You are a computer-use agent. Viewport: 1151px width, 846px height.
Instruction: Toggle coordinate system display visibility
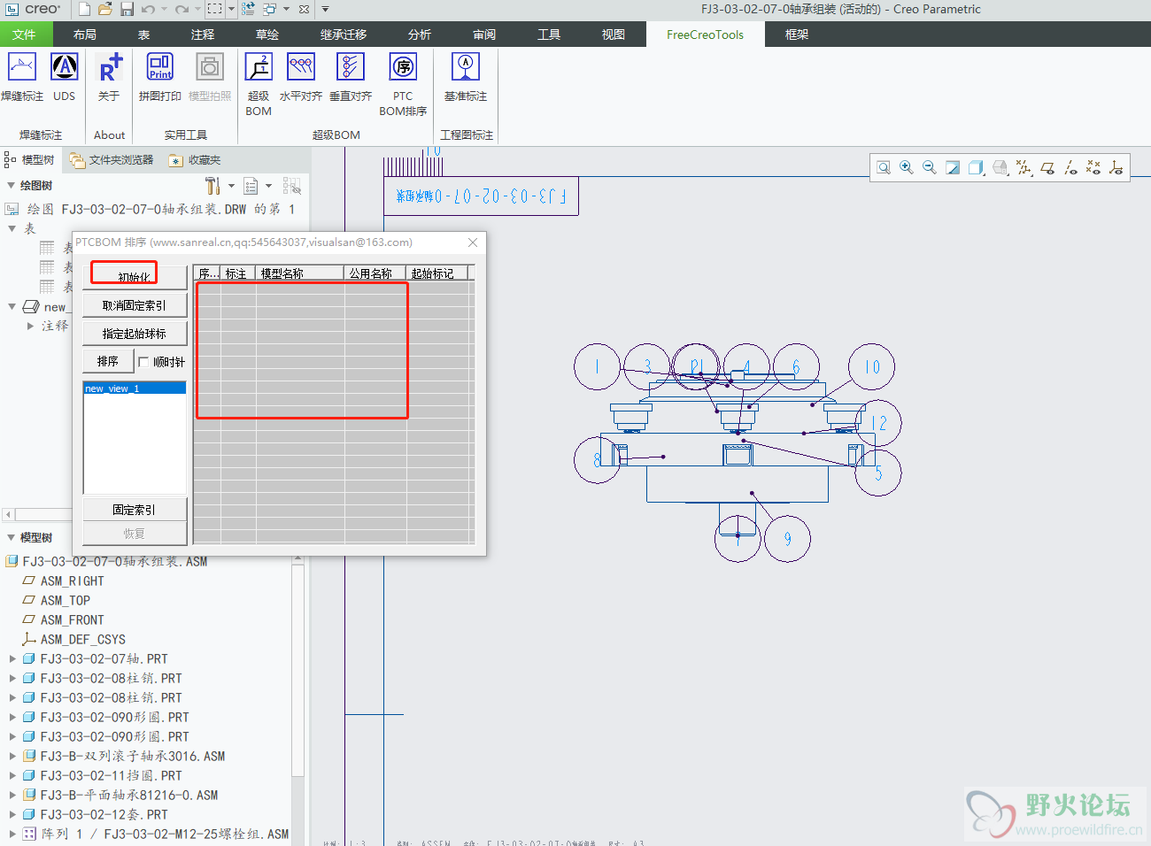[x=1116, y=167]
